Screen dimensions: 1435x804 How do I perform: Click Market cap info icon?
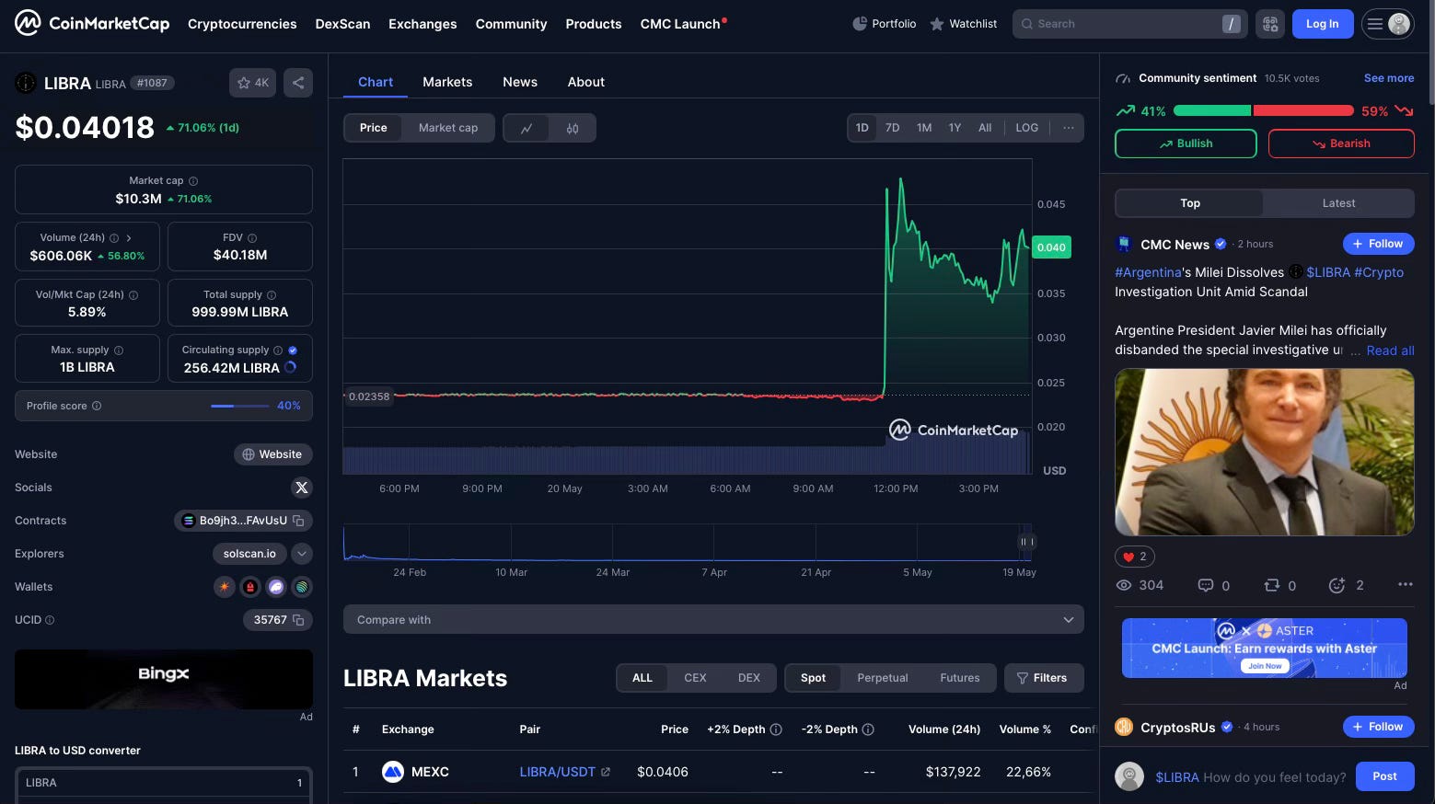click(193, 181)
